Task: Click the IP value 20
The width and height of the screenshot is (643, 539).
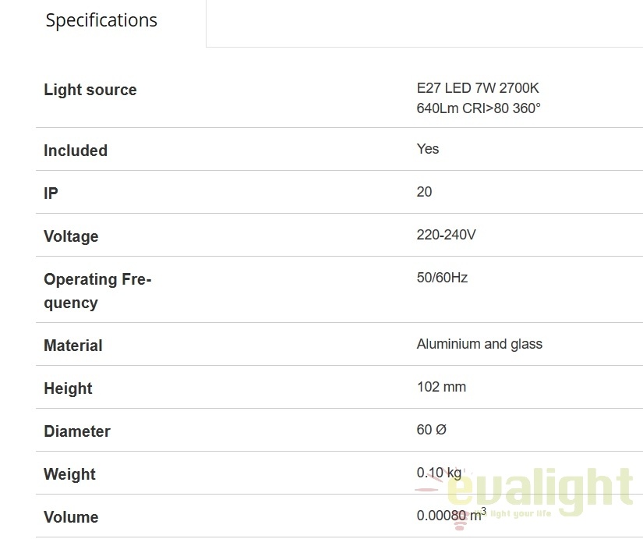Action: [x=425, y=192]
